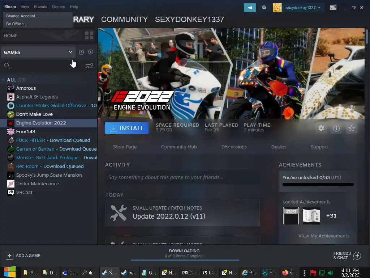Click the red flag tray icon
Image resolution: width=370 pixels, height=278 pixels.
point(313,273)
